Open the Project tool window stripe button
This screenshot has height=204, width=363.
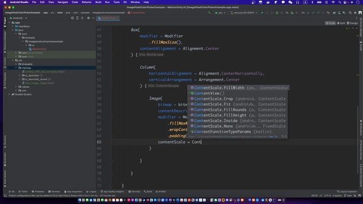[5, 22]
